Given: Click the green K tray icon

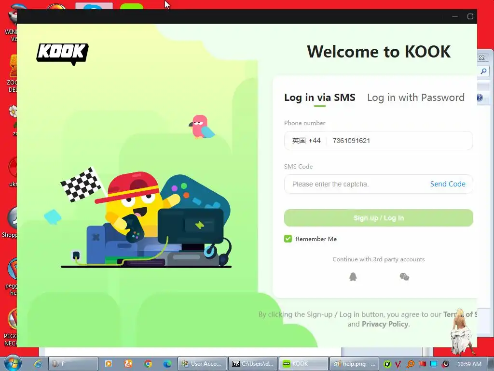Looking at the screenshot, I should pyautogui.click(x=387, y=364).
